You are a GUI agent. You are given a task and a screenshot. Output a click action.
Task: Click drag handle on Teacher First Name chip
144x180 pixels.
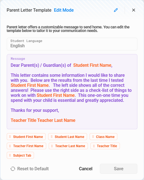(10, 146)
